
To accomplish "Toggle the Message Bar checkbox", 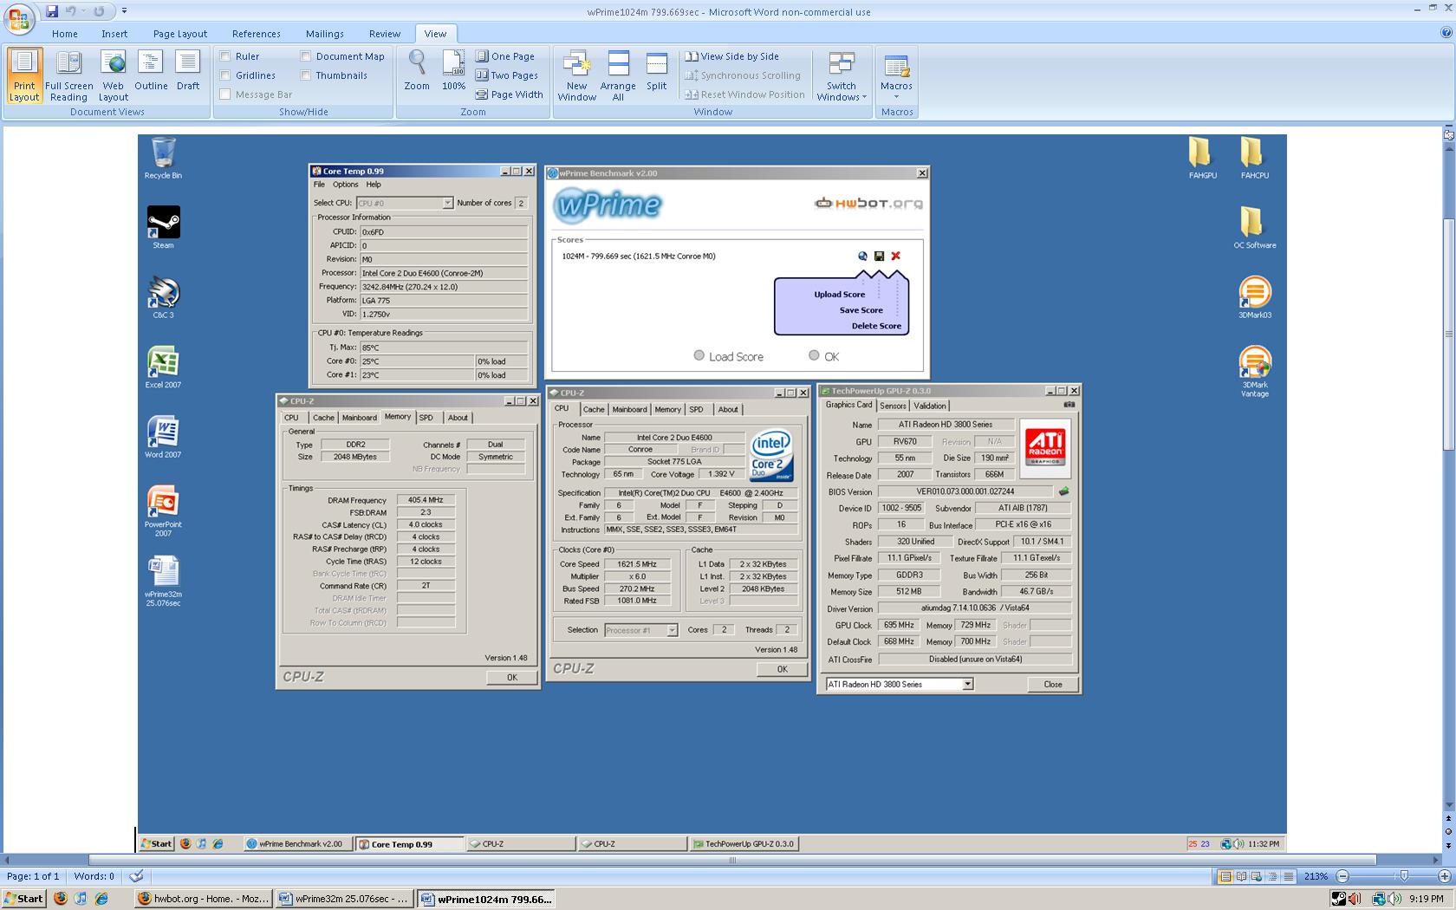I will tap(225, 94).
